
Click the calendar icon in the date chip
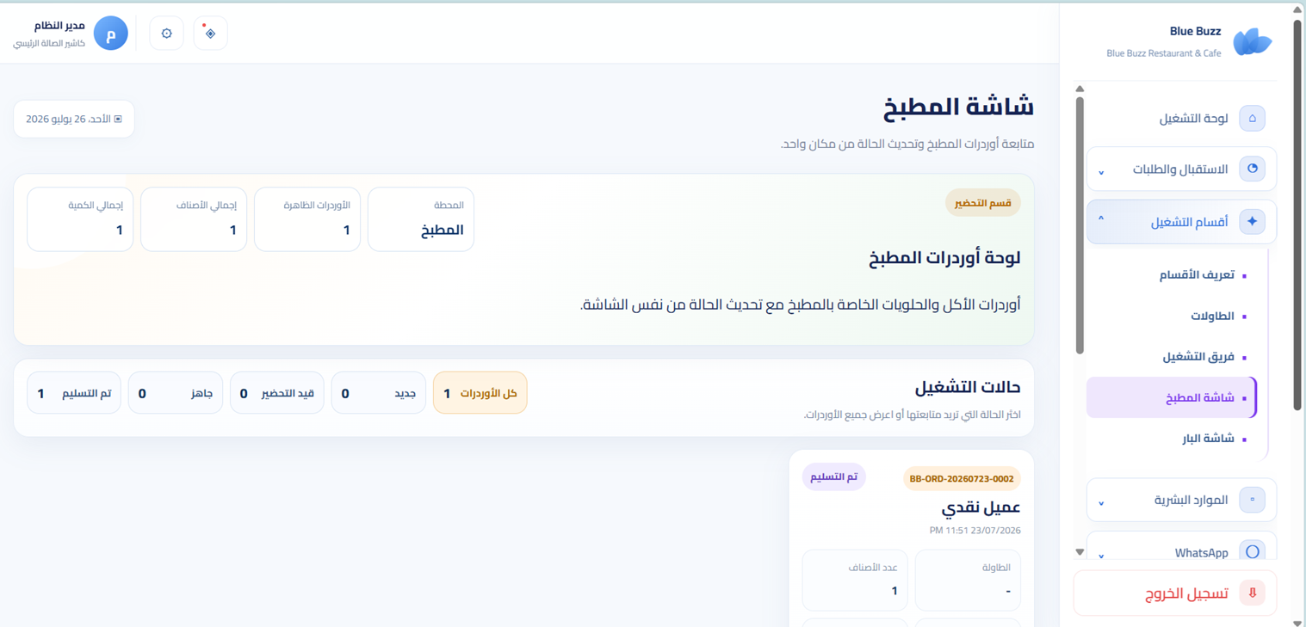(118, 119)
